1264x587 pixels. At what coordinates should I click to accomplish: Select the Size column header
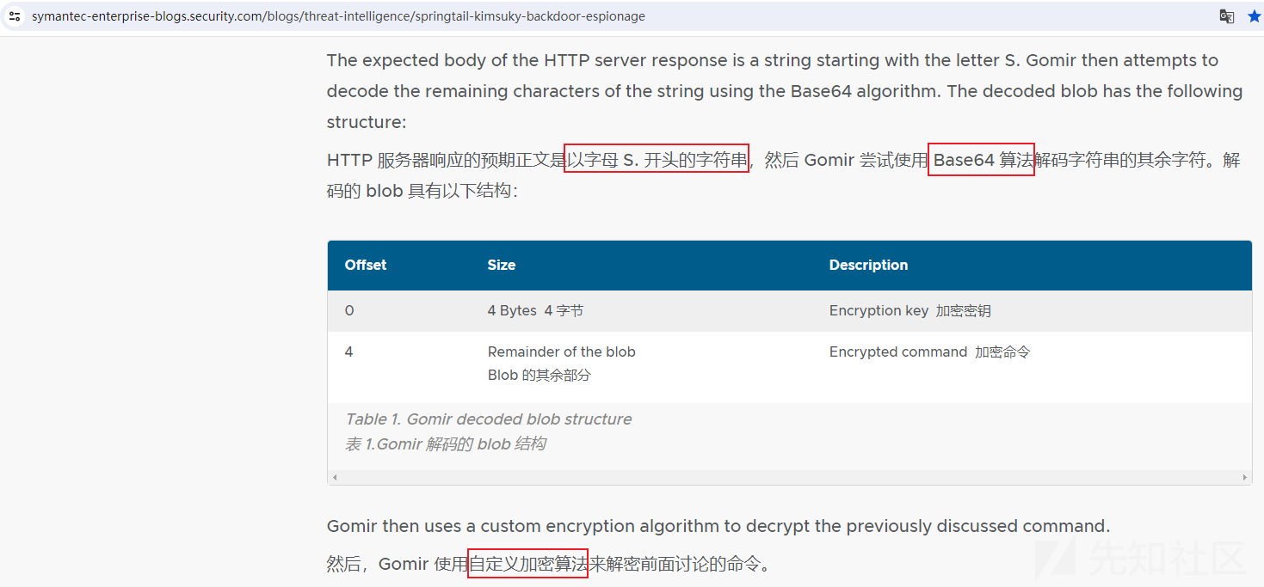(x=502, y=265)
